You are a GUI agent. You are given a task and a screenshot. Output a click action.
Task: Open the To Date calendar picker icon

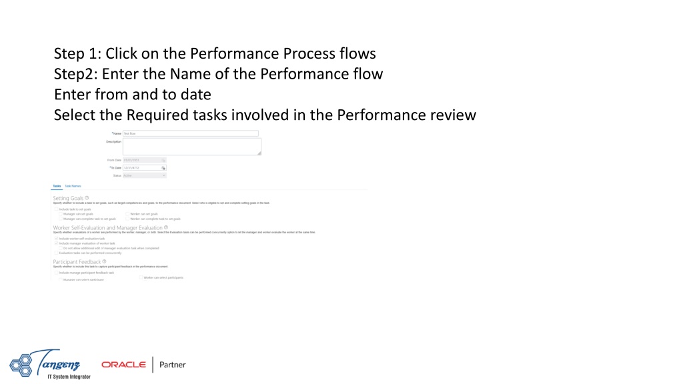point(163,168)
